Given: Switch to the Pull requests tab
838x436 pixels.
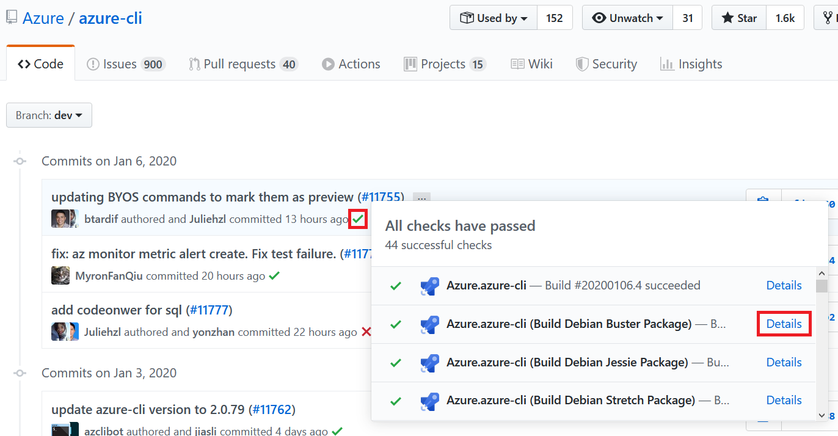Looking at the screenshot, I should pos(242,64).
